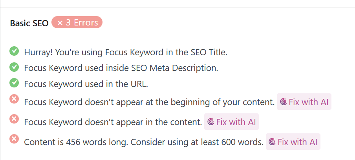Click "Focus Keyword used in the URL" text
The width and height of the screenshot is (355, 160).
86,84
